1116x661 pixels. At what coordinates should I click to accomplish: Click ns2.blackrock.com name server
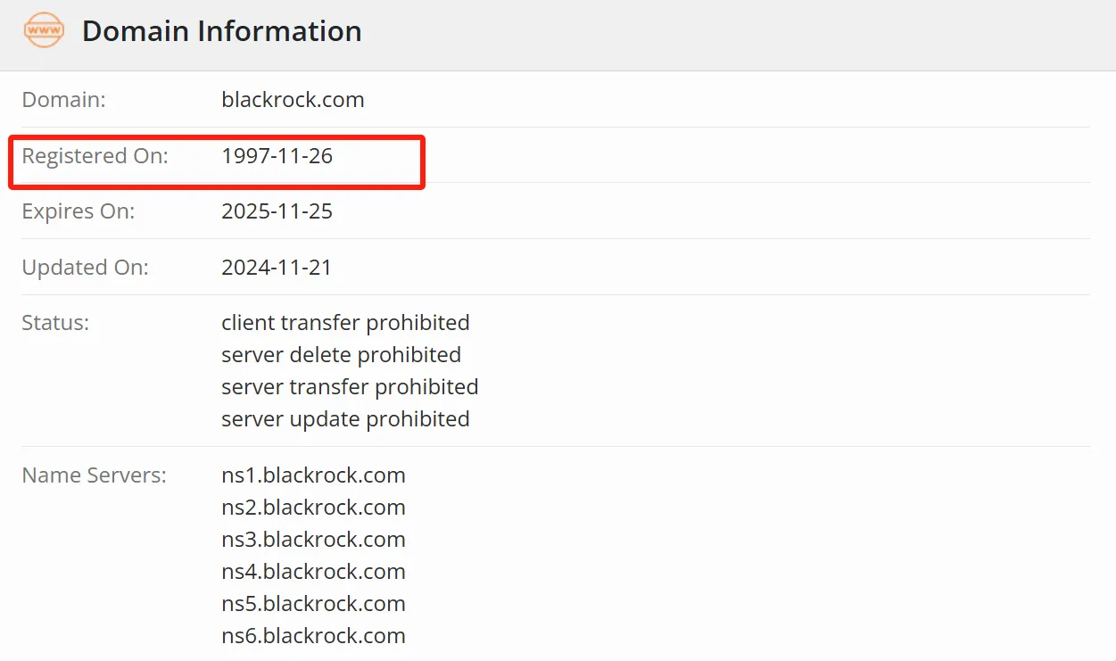coord(313,508)
